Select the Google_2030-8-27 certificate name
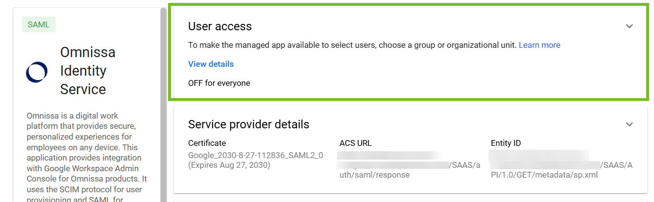Screen dimensions: 654x202 256,155
